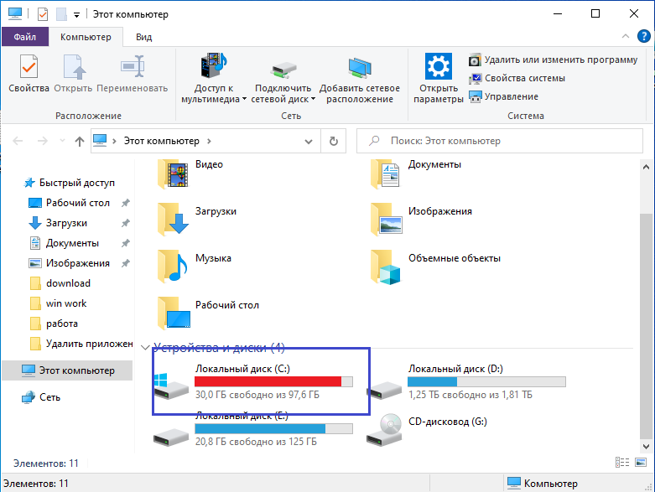Click Удалить или изменить программу
655x492 pixels.
coord(553,60)
